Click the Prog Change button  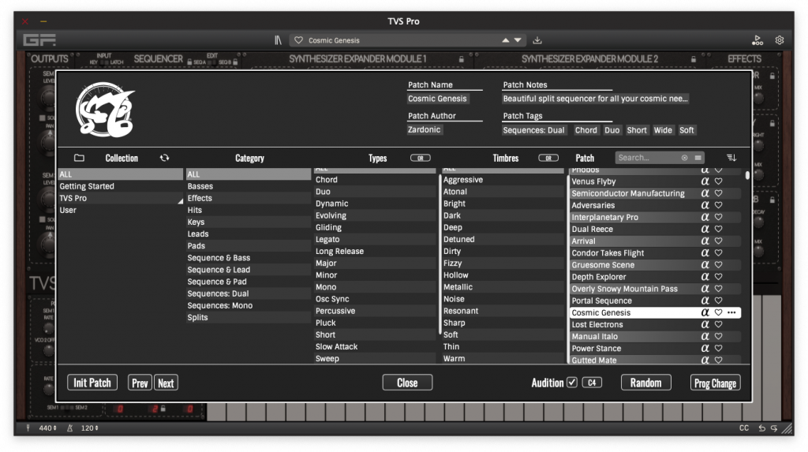click(x=715, y=383)
